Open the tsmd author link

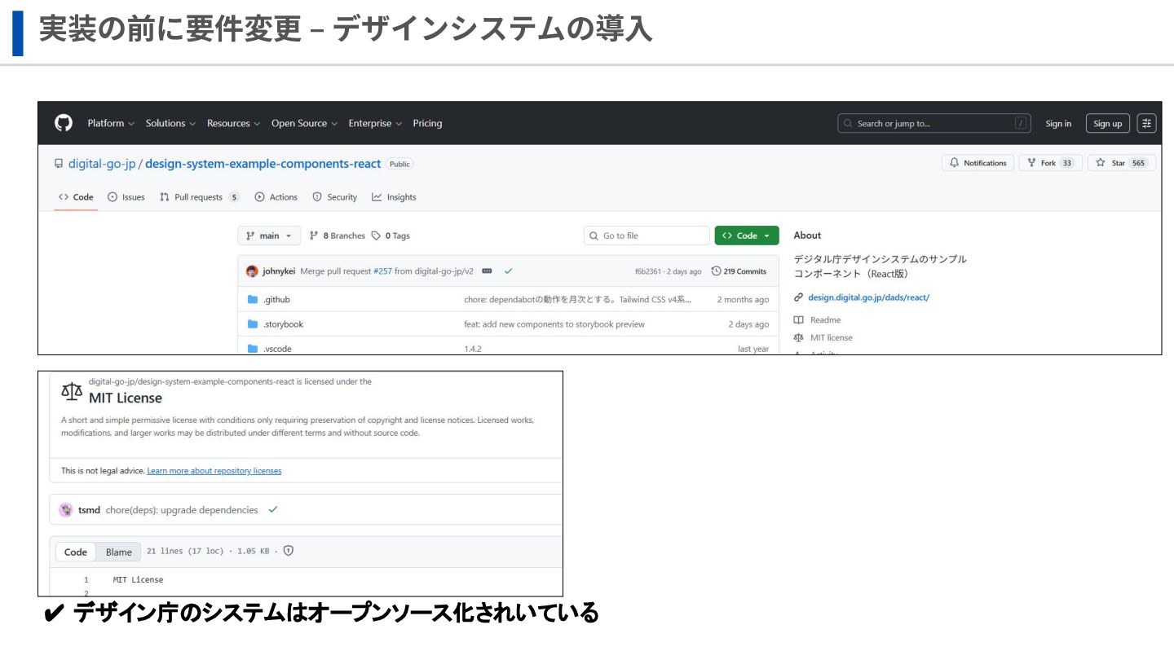tap(89, 510)
